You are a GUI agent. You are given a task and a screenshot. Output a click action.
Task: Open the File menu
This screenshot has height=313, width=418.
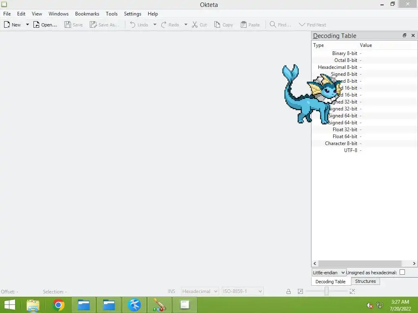pos(7,14)
